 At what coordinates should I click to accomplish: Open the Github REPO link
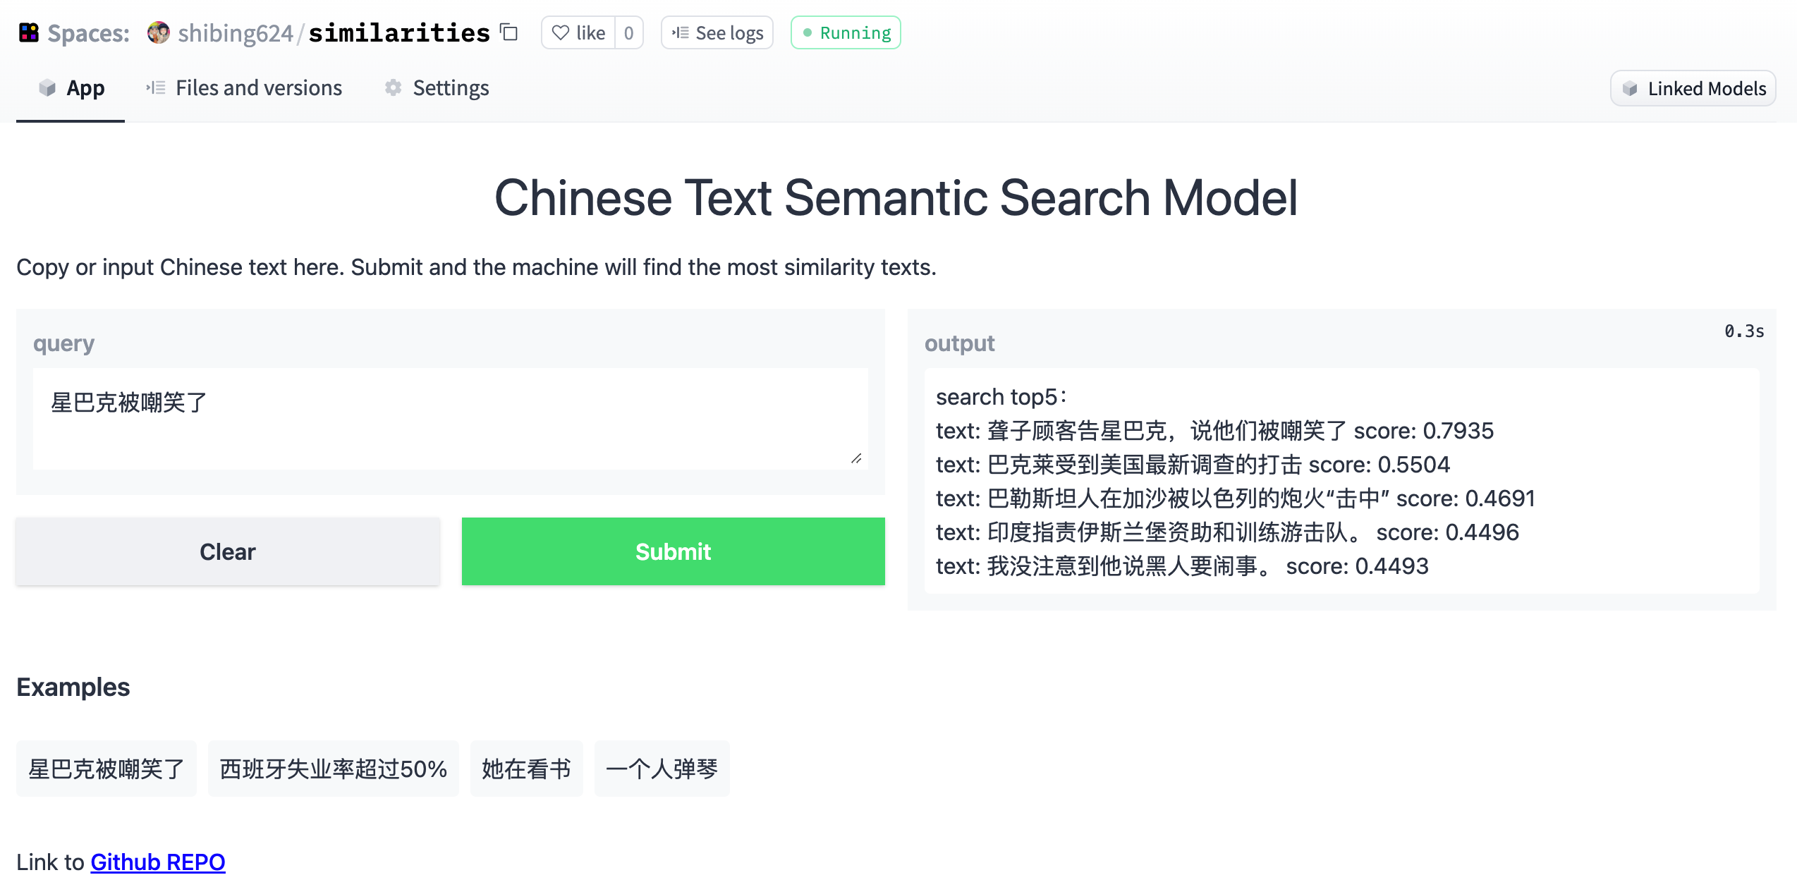point(158,862)
